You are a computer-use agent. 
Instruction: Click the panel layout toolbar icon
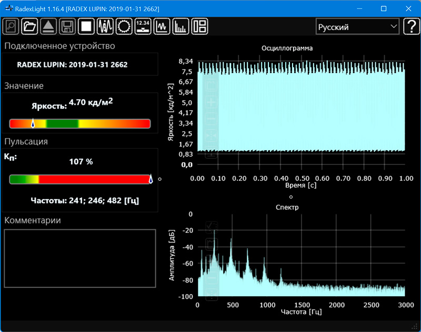[199, 26]
